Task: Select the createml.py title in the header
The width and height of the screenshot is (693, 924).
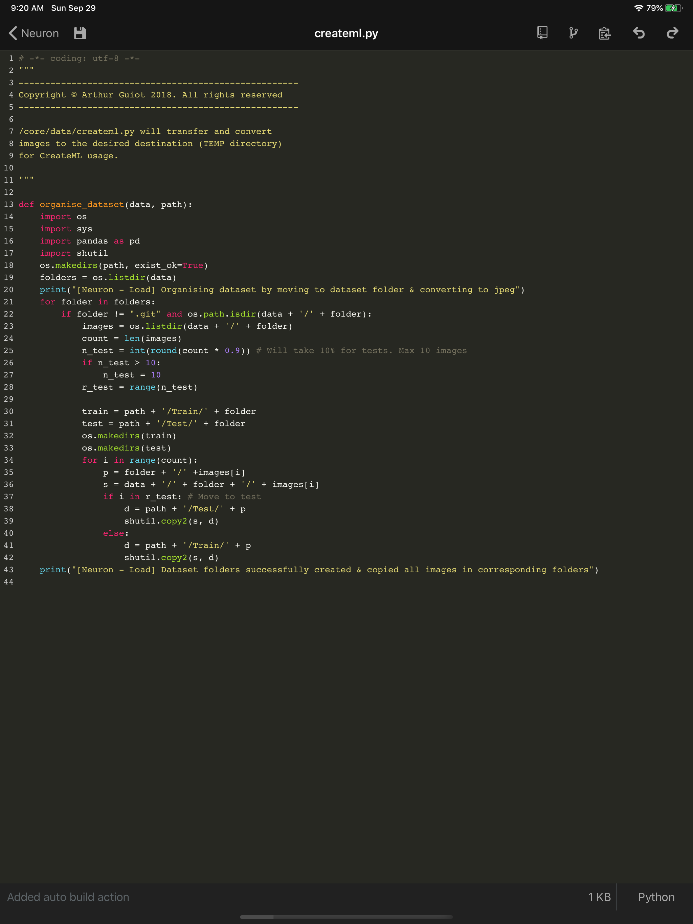Action: 346,33
